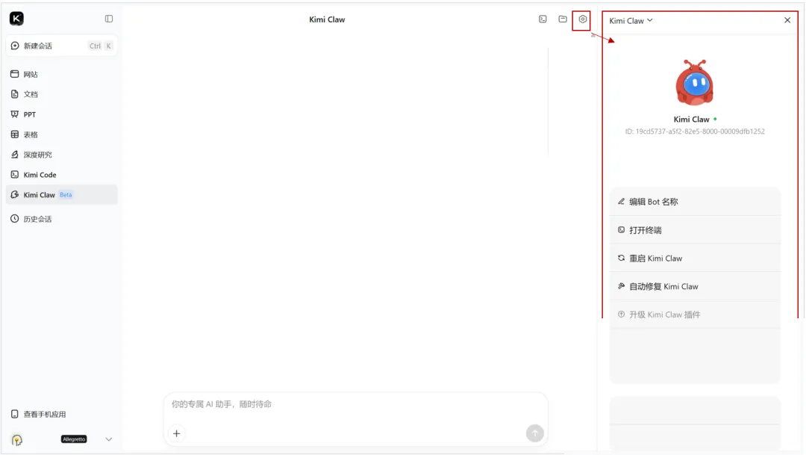806x455 pixels.
Task: Click the 网站 browser icon
Action: tap(14, 74)
